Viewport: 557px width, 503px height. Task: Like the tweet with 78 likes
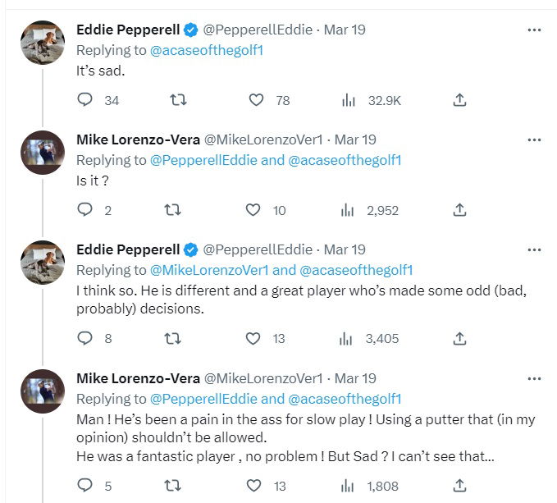tap(257, 100)
